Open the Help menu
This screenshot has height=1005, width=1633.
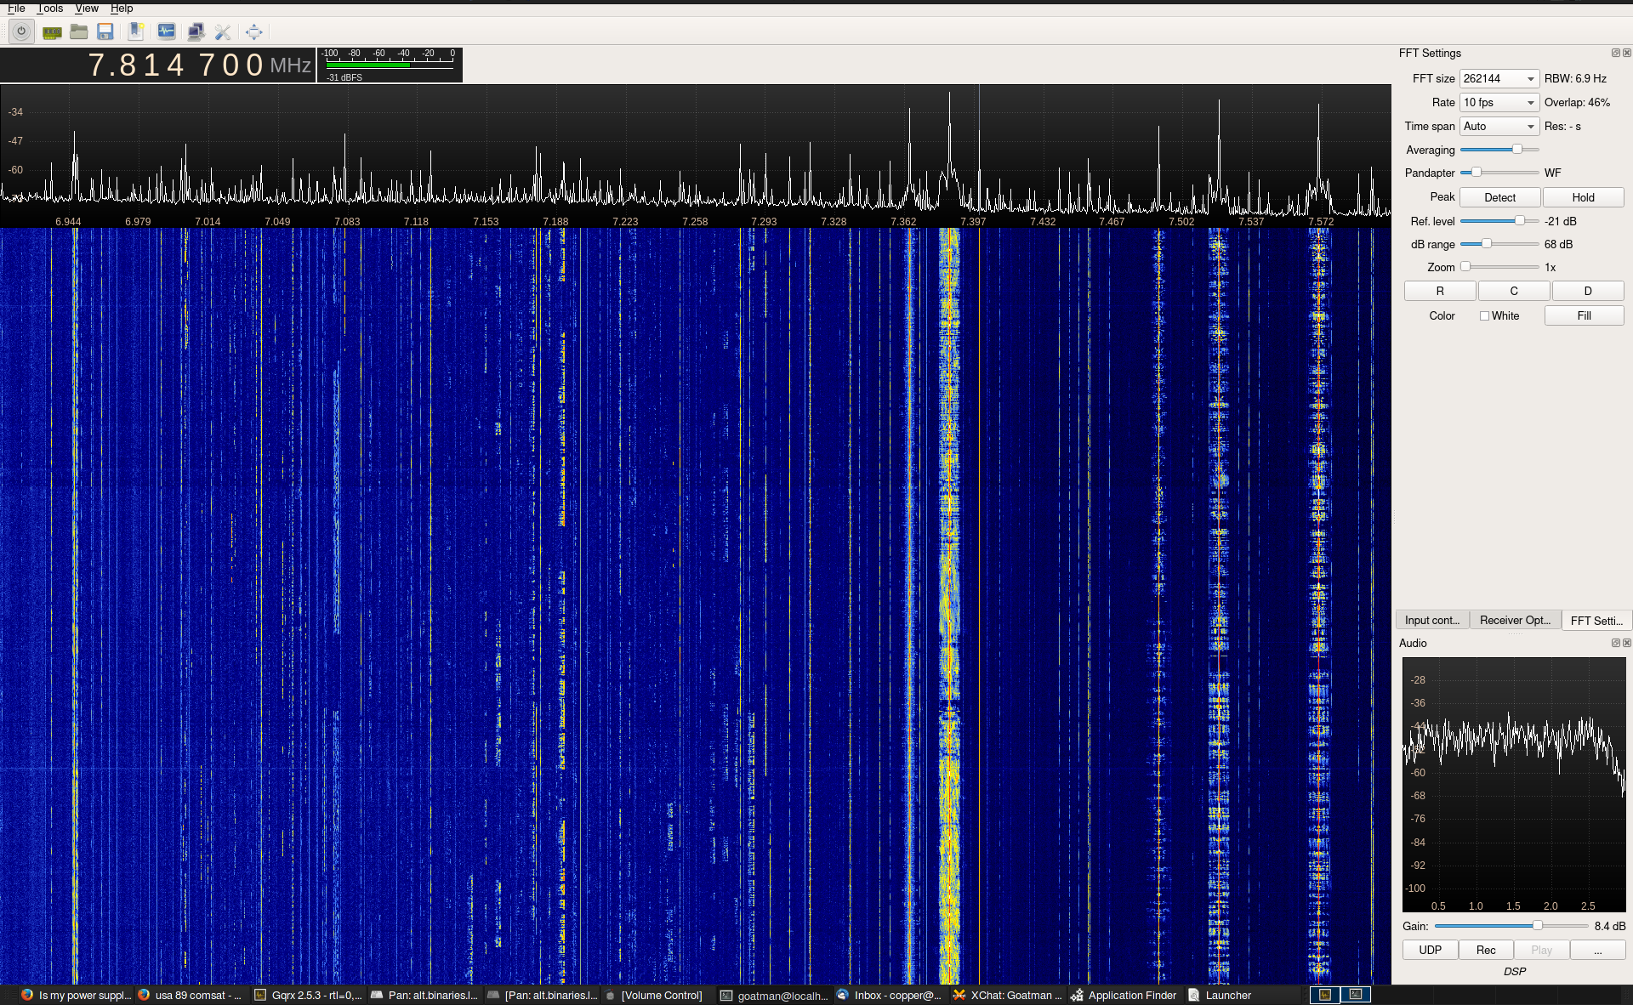(122, 9)
